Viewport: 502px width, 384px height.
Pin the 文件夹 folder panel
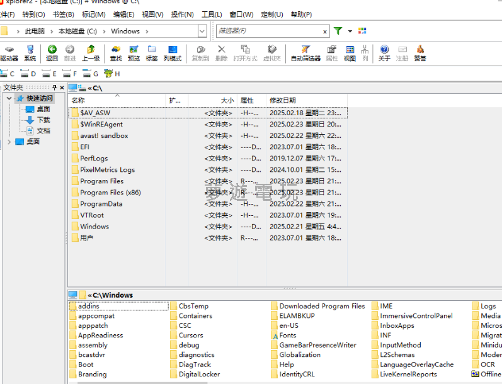55,88
